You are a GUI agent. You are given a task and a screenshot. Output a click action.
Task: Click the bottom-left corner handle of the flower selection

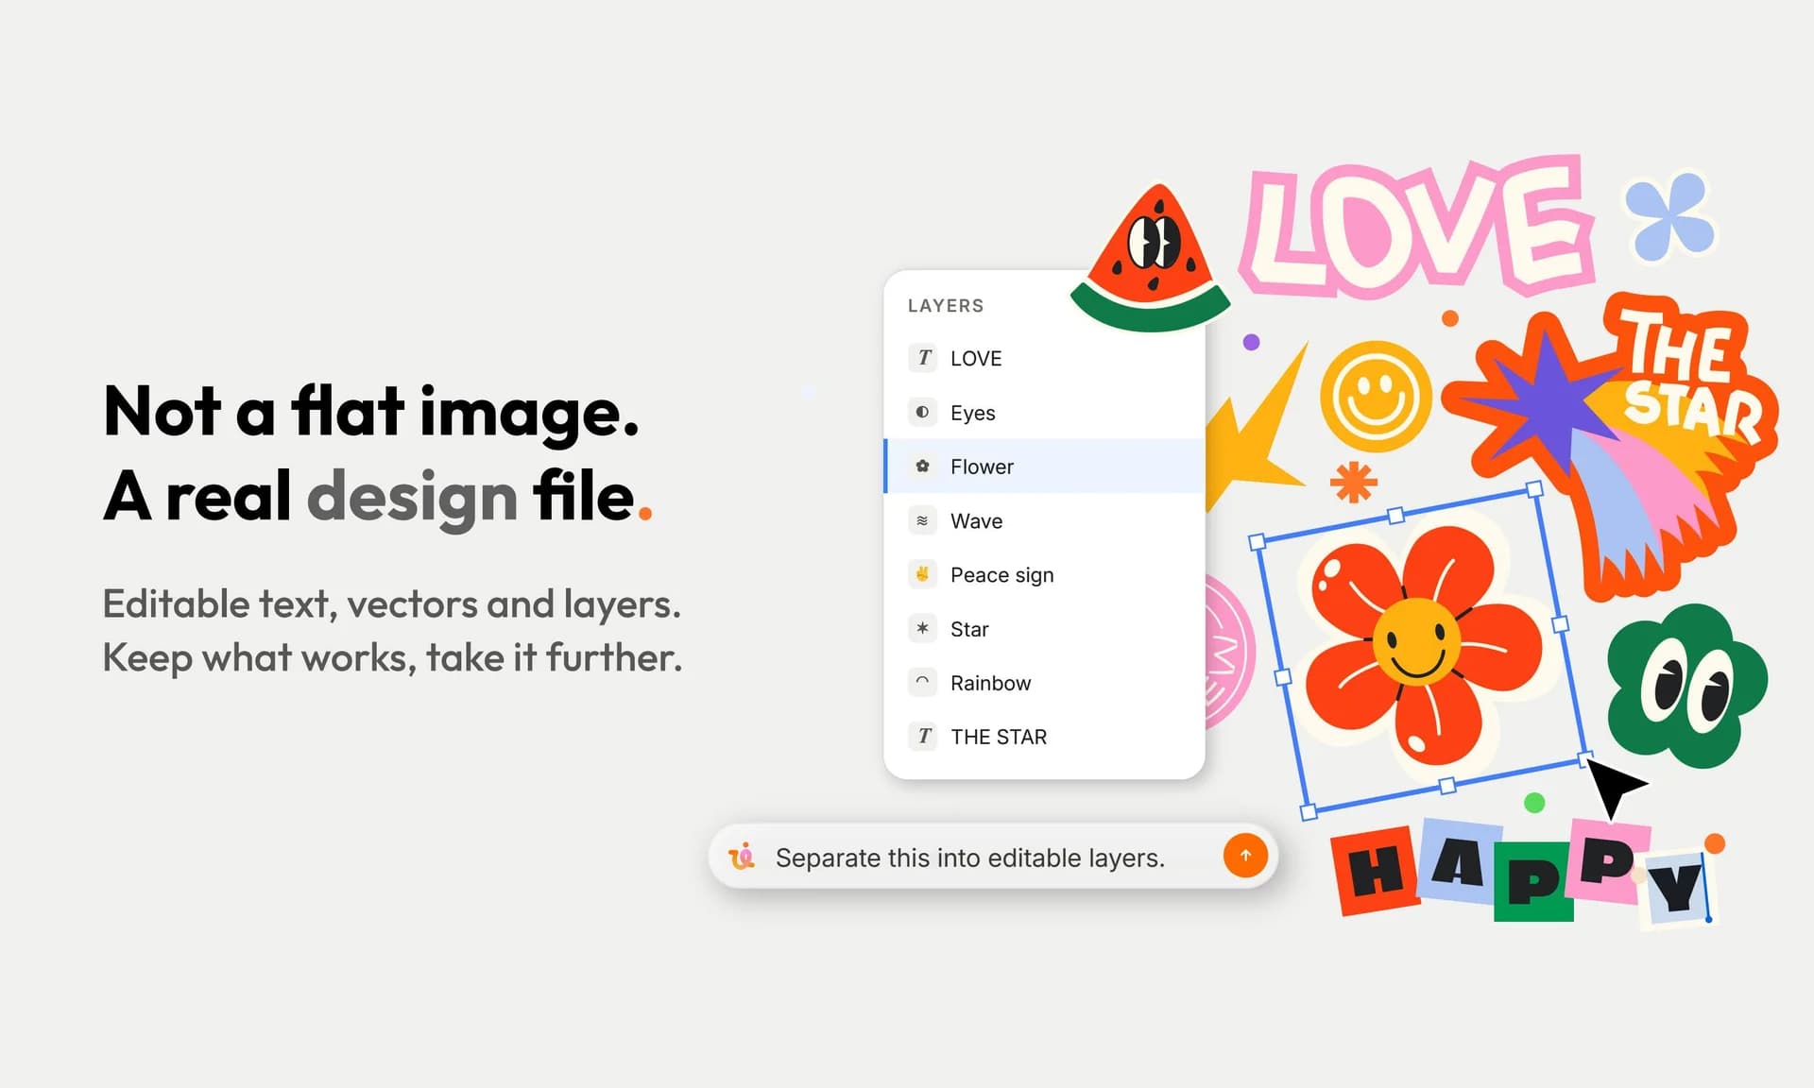1309,812
